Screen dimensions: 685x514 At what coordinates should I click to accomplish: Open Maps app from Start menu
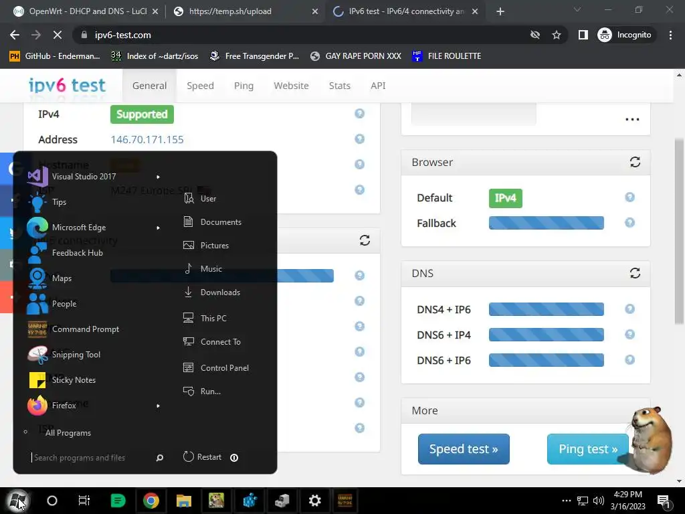coord(62,278)
